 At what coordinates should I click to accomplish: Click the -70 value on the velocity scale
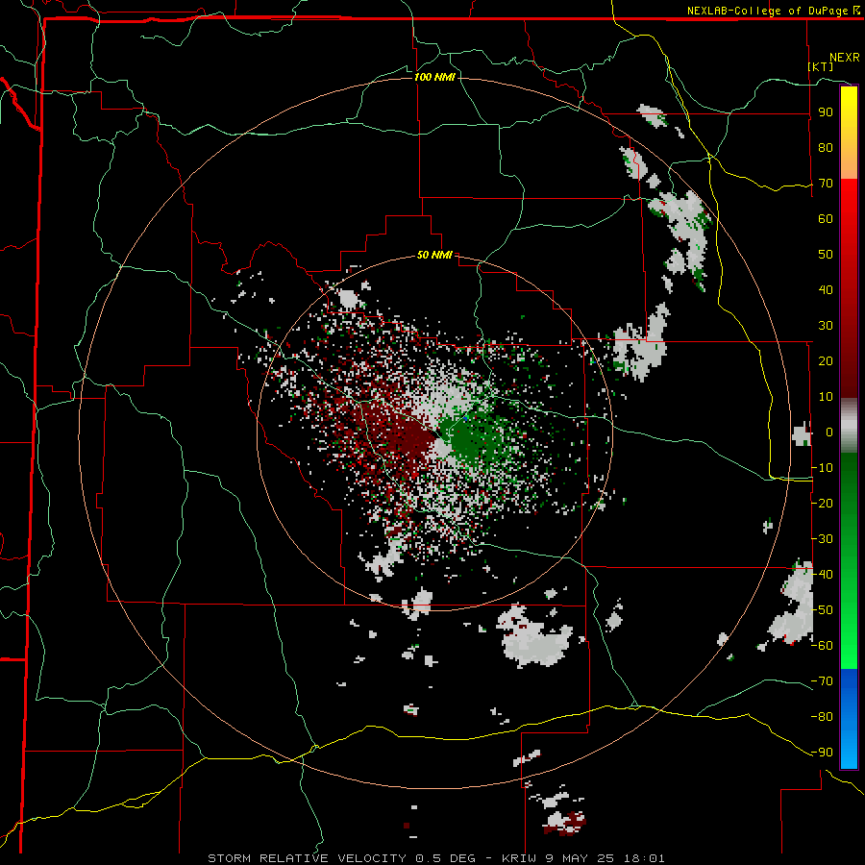pos(822,681)
